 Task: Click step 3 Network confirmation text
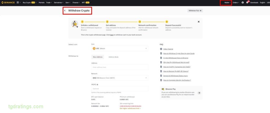[x=147, y=25]
